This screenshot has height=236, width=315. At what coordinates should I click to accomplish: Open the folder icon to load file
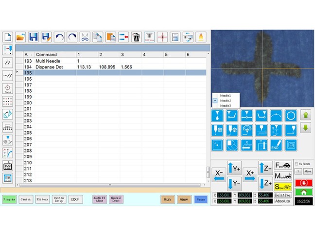tap(20, 37)
